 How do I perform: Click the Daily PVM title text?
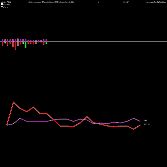click(6, 2)
